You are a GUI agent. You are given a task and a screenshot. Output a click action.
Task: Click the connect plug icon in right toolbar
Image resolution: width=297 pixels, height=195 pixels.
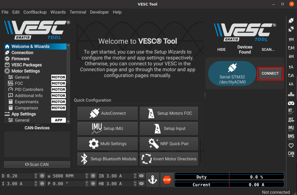tap(291, 21)
